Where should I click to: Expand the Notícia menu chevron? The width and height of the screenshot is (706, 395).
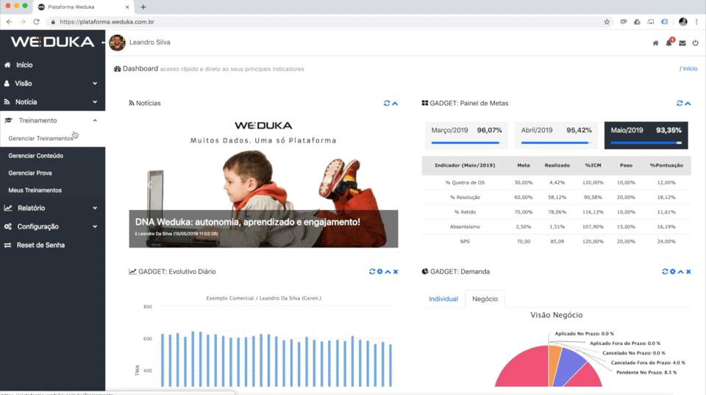[95, 102]
